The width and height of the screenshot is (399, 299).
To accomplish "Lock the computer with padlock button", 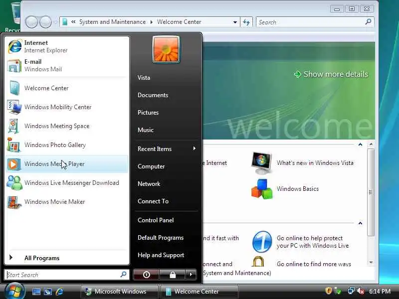I will tap(173, 275).
